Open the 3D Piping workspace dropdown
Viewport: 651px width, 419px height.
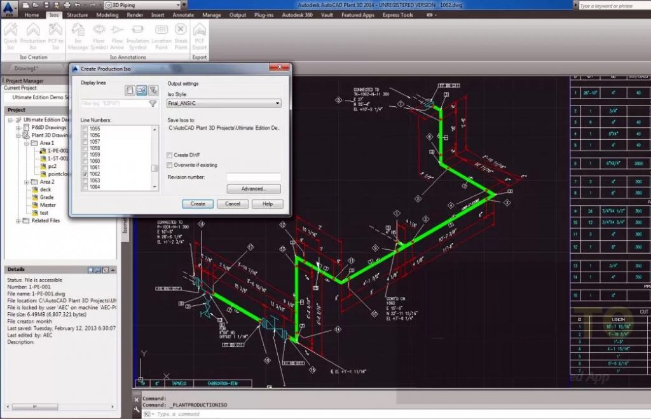click(x=142, y=5)
